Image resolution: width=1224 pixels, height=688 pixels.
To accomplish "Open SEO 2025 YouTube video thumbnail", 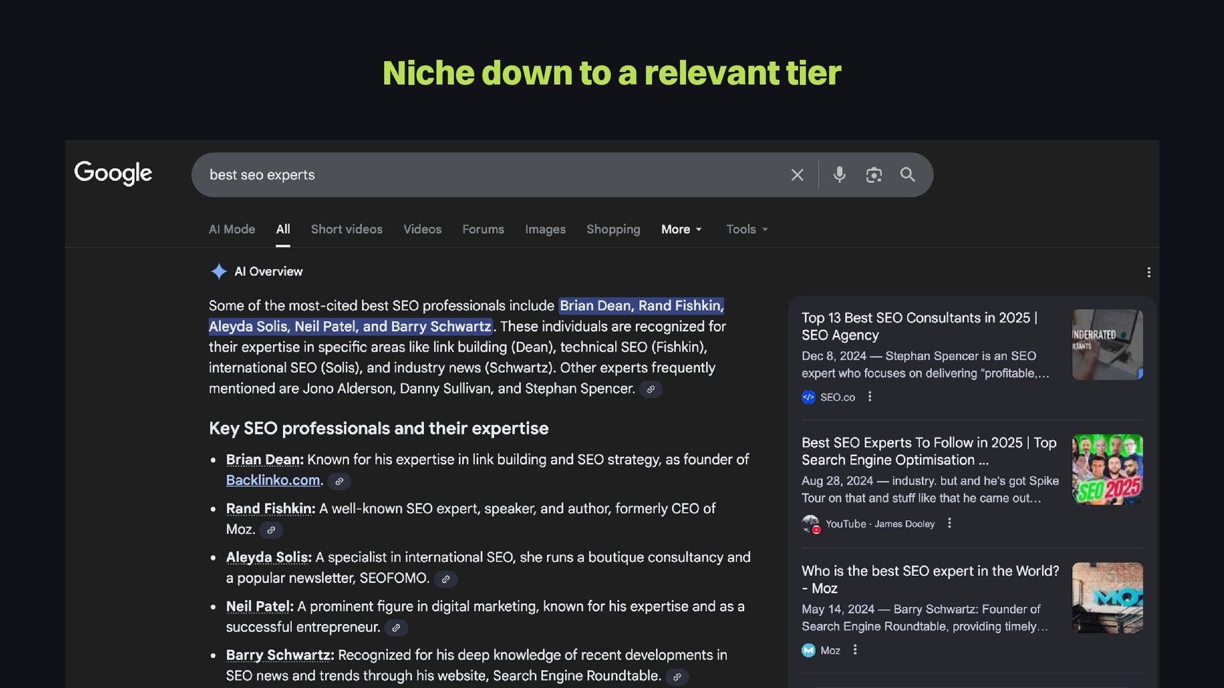I will (x=1107, y=469).
